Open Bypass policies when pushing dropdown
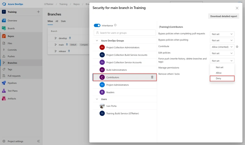Viewport: 245px width, 145px height. pos(222,40)
